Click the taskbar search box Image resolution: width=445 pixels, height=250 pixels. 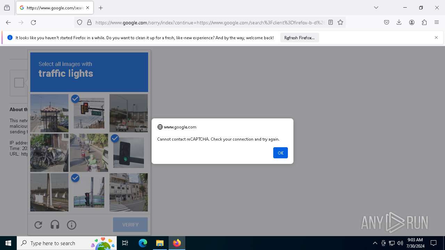pyautogui.click(x=67, y=243)
